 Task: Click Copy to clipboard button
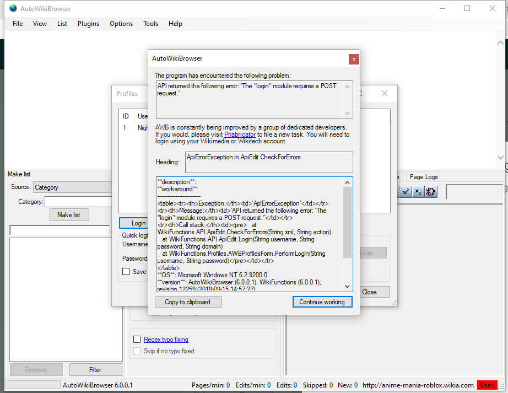(x=188, y=302)
